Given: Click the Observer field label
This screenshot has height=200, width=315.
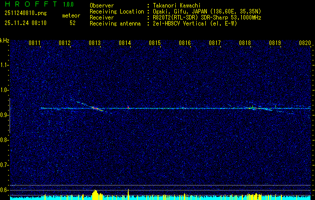Looking at the screenshot, I should point(102,5).
